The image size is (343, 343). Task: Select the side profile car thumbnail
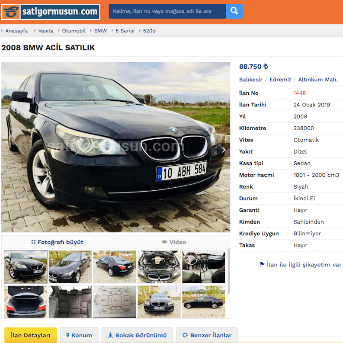click(204, 301)
